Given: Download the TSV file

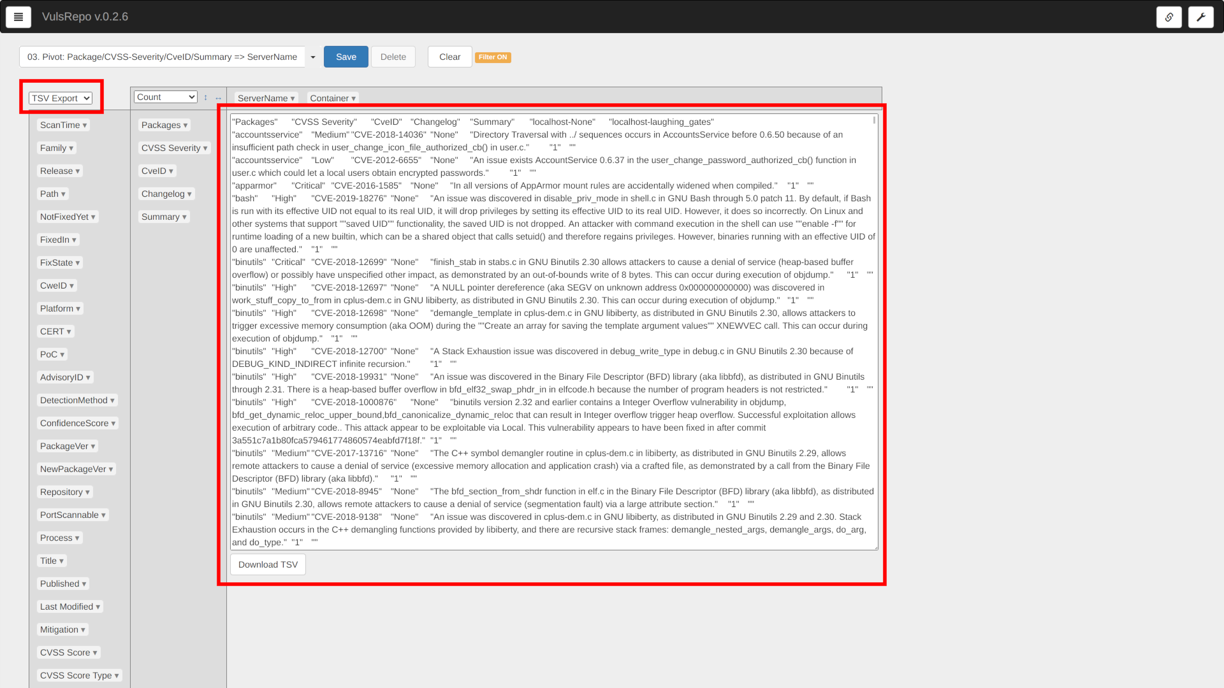Looking at the screenshot, I should [x=268, y=564].
